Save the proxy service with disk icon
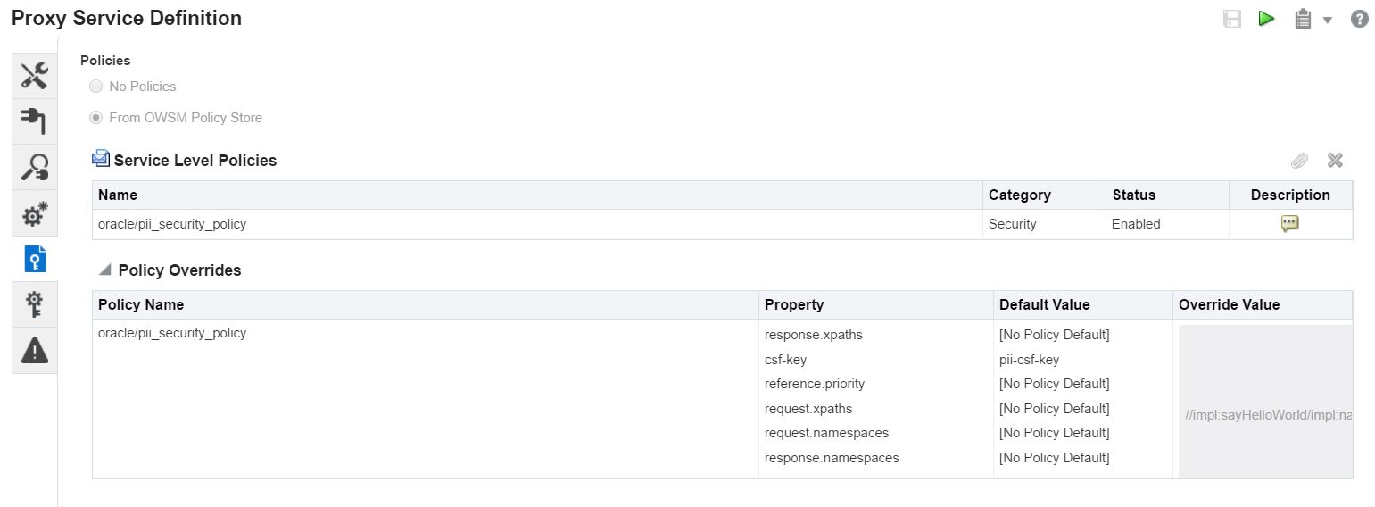1375x507 pixels. coord(1232,19)
